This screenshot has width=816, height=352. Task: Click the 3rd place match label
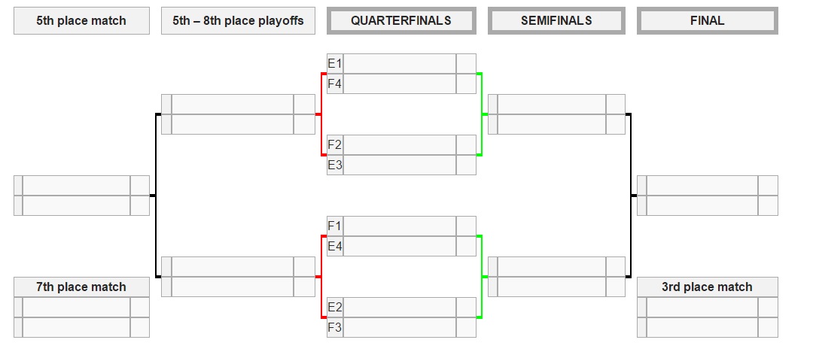[x=707, y=287]
